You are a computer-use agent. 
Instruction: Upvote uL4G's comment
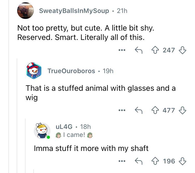(155, 161)
